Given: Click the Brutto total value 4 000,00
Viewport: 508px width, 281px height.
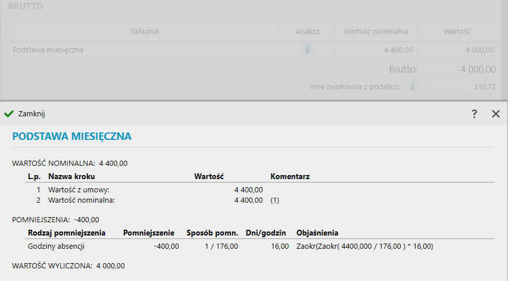Looking at the screenshot, I should pos(477,69).
